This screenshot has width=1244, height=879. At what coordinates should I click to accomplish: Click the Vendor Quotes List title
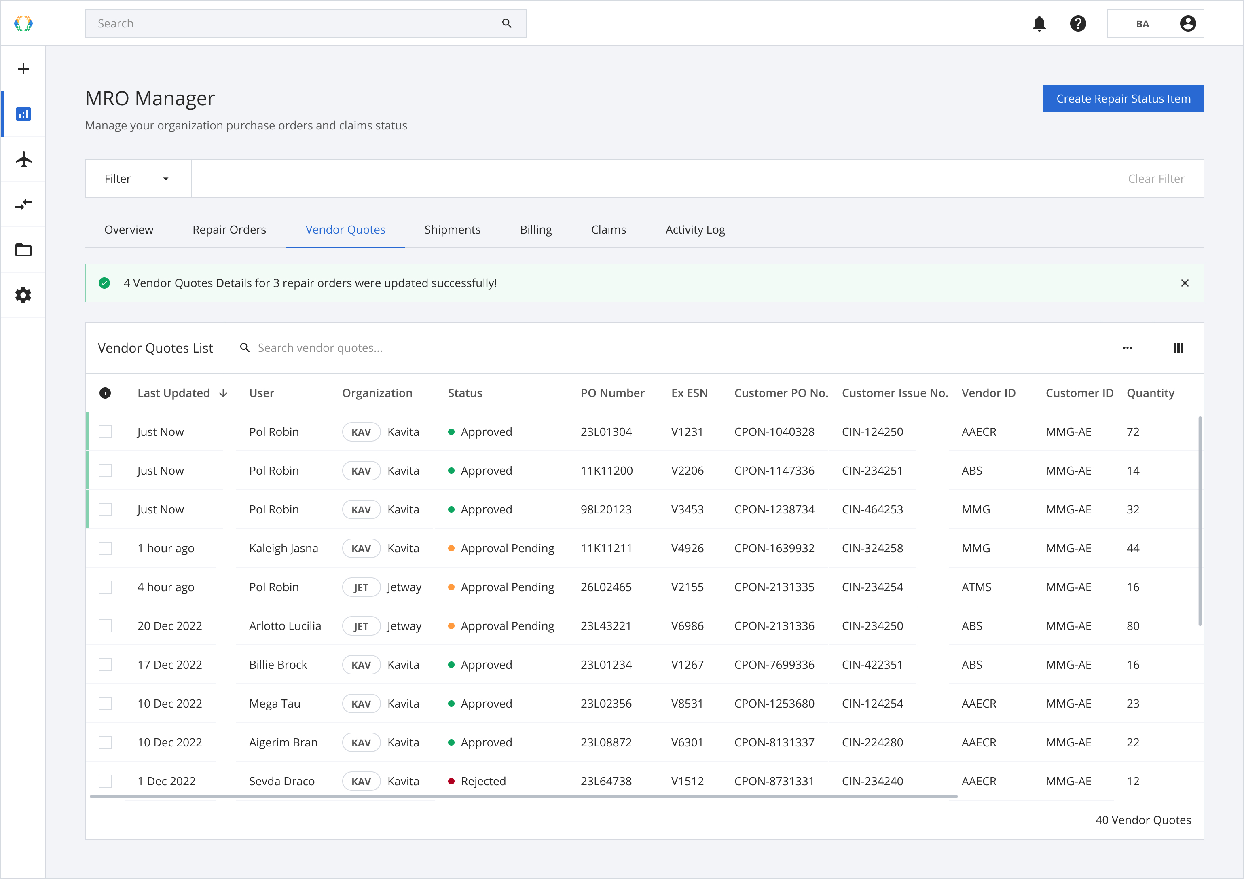coord(155,348)
